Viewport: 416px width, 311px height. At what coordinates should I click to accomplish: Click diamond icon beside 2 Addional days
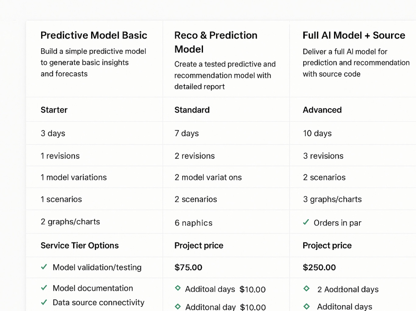(307, 288)
